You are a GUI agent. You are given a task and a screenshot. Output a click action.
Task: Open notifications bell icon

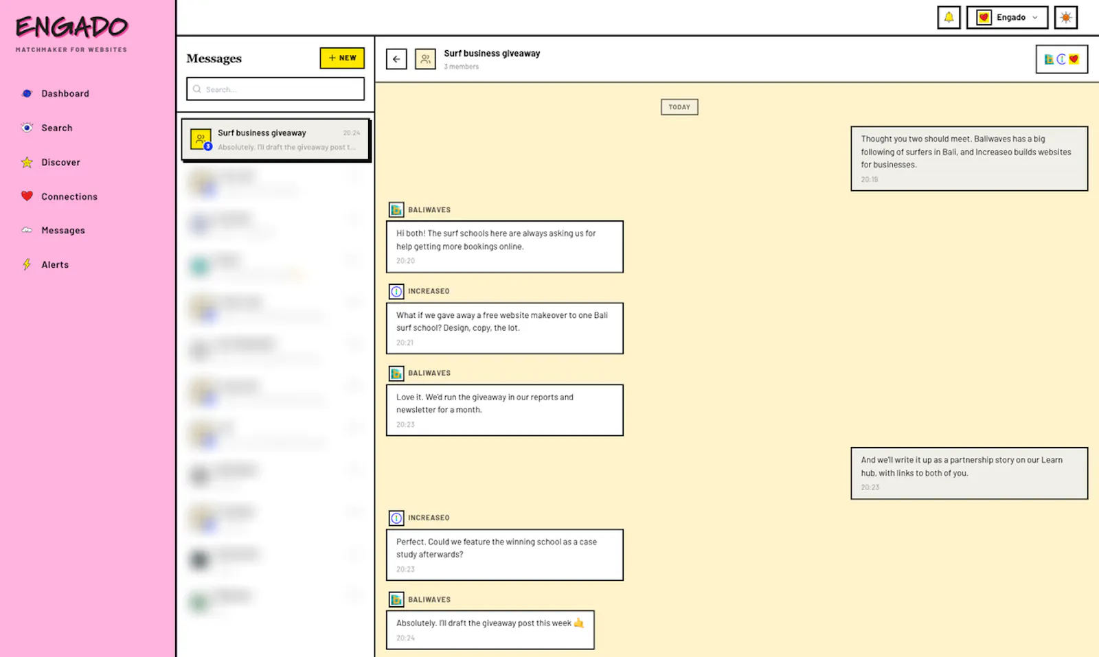tap(949, 18)
